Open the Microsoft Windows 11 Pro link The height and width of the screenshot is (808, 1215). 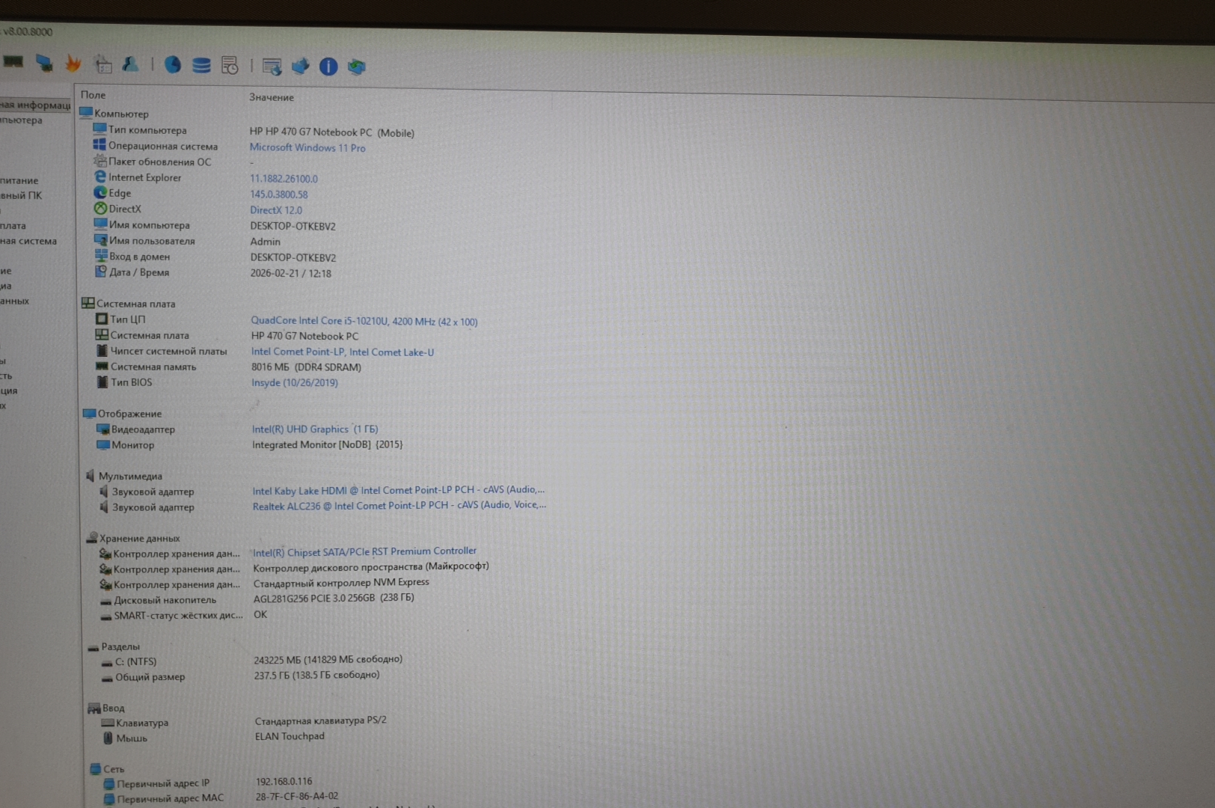[x=307, y=147]
